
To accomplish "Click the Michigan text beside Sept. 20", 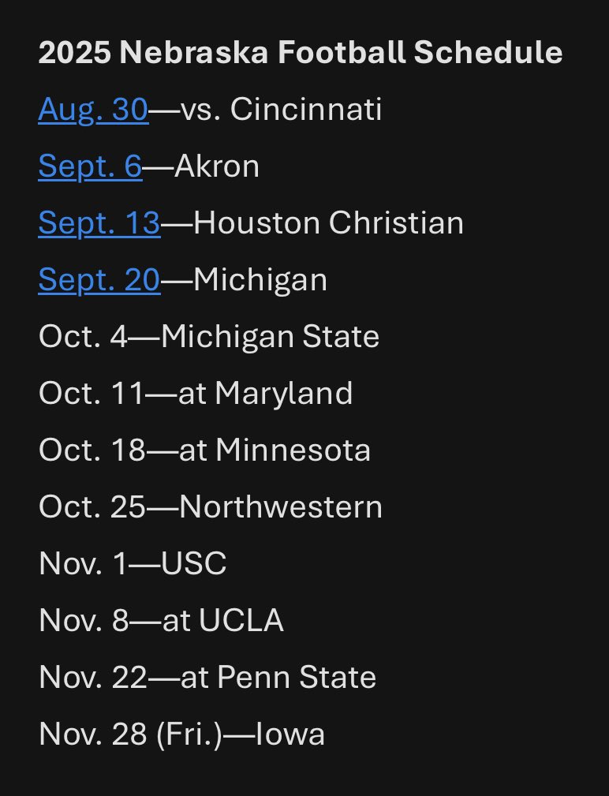I will [x=260, y=280].
